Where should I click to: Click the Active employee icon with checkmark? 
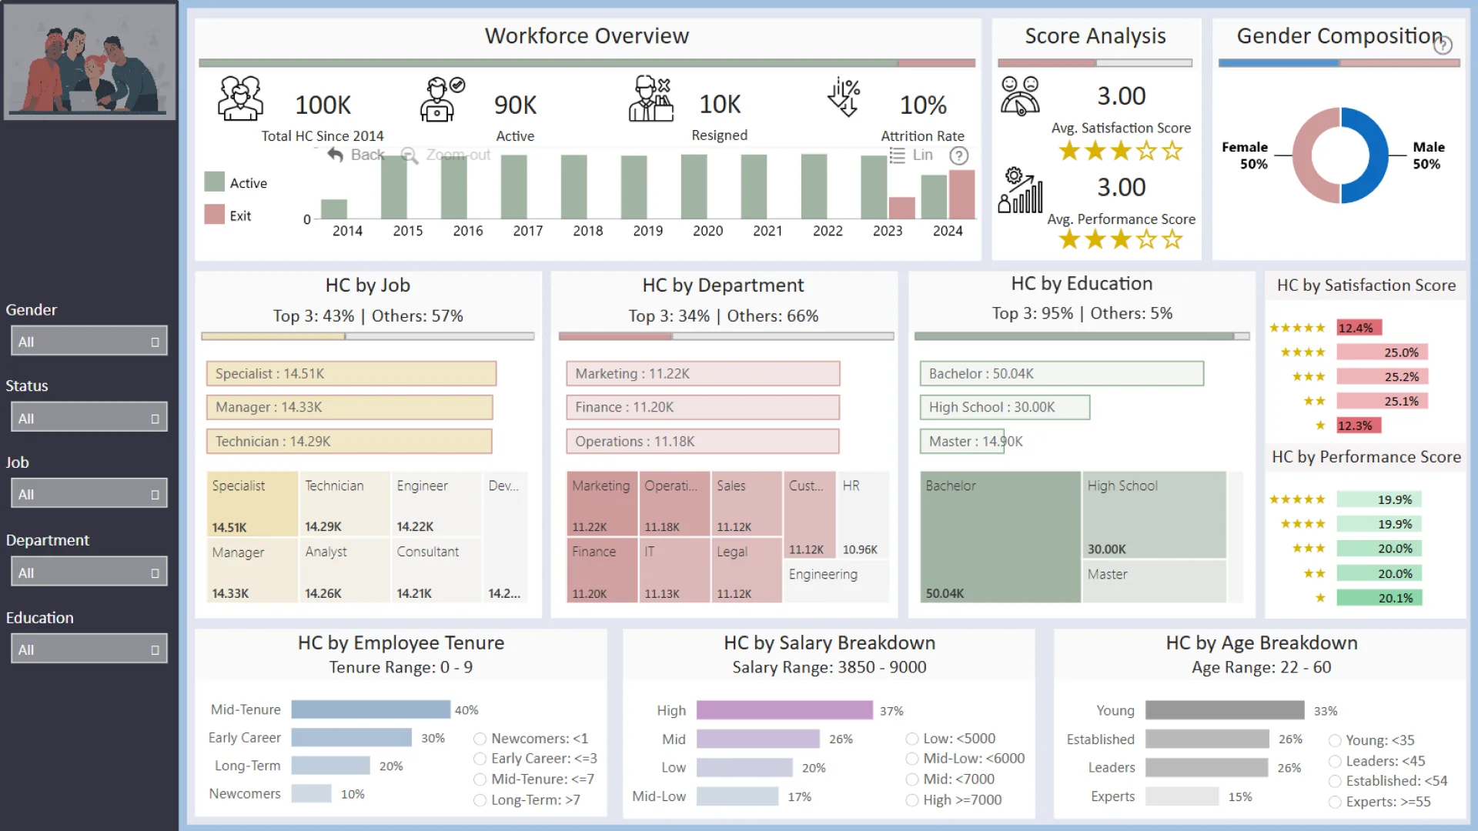coord(442,98)
